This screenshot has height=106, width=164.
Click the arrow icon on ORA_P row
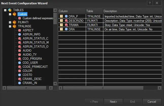coord(61,16)
